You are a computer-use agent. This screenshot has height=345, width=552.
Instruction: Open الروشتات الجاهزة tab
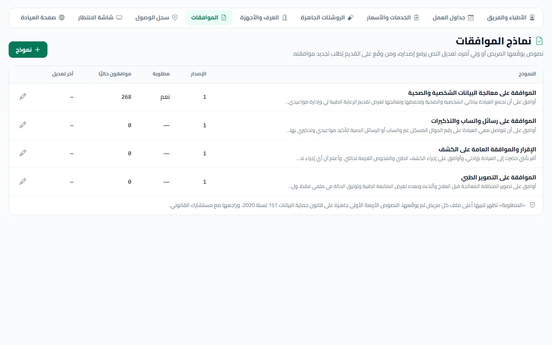[x=327, y=18]
